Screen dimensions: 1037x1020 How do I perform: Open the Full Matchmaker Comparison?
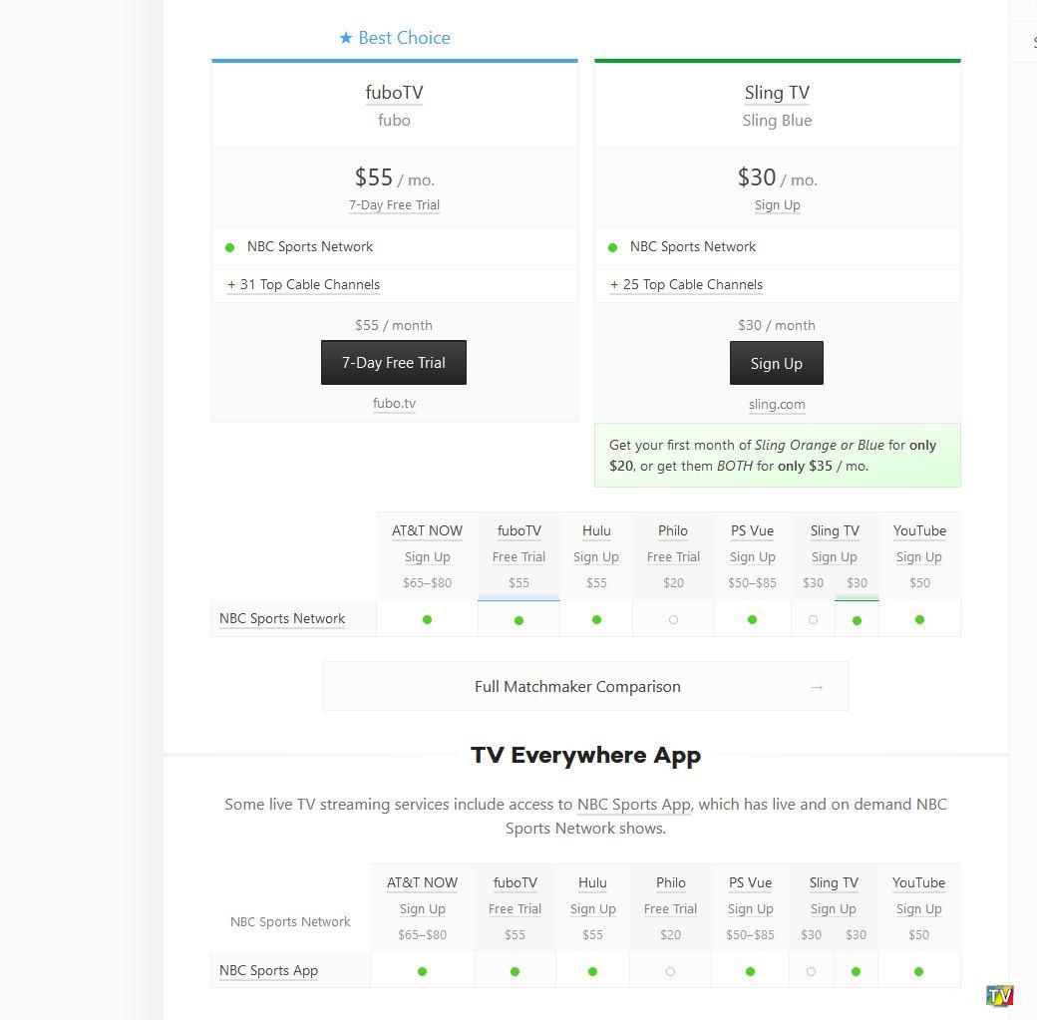pyautogui.click(x=577, y=687)
